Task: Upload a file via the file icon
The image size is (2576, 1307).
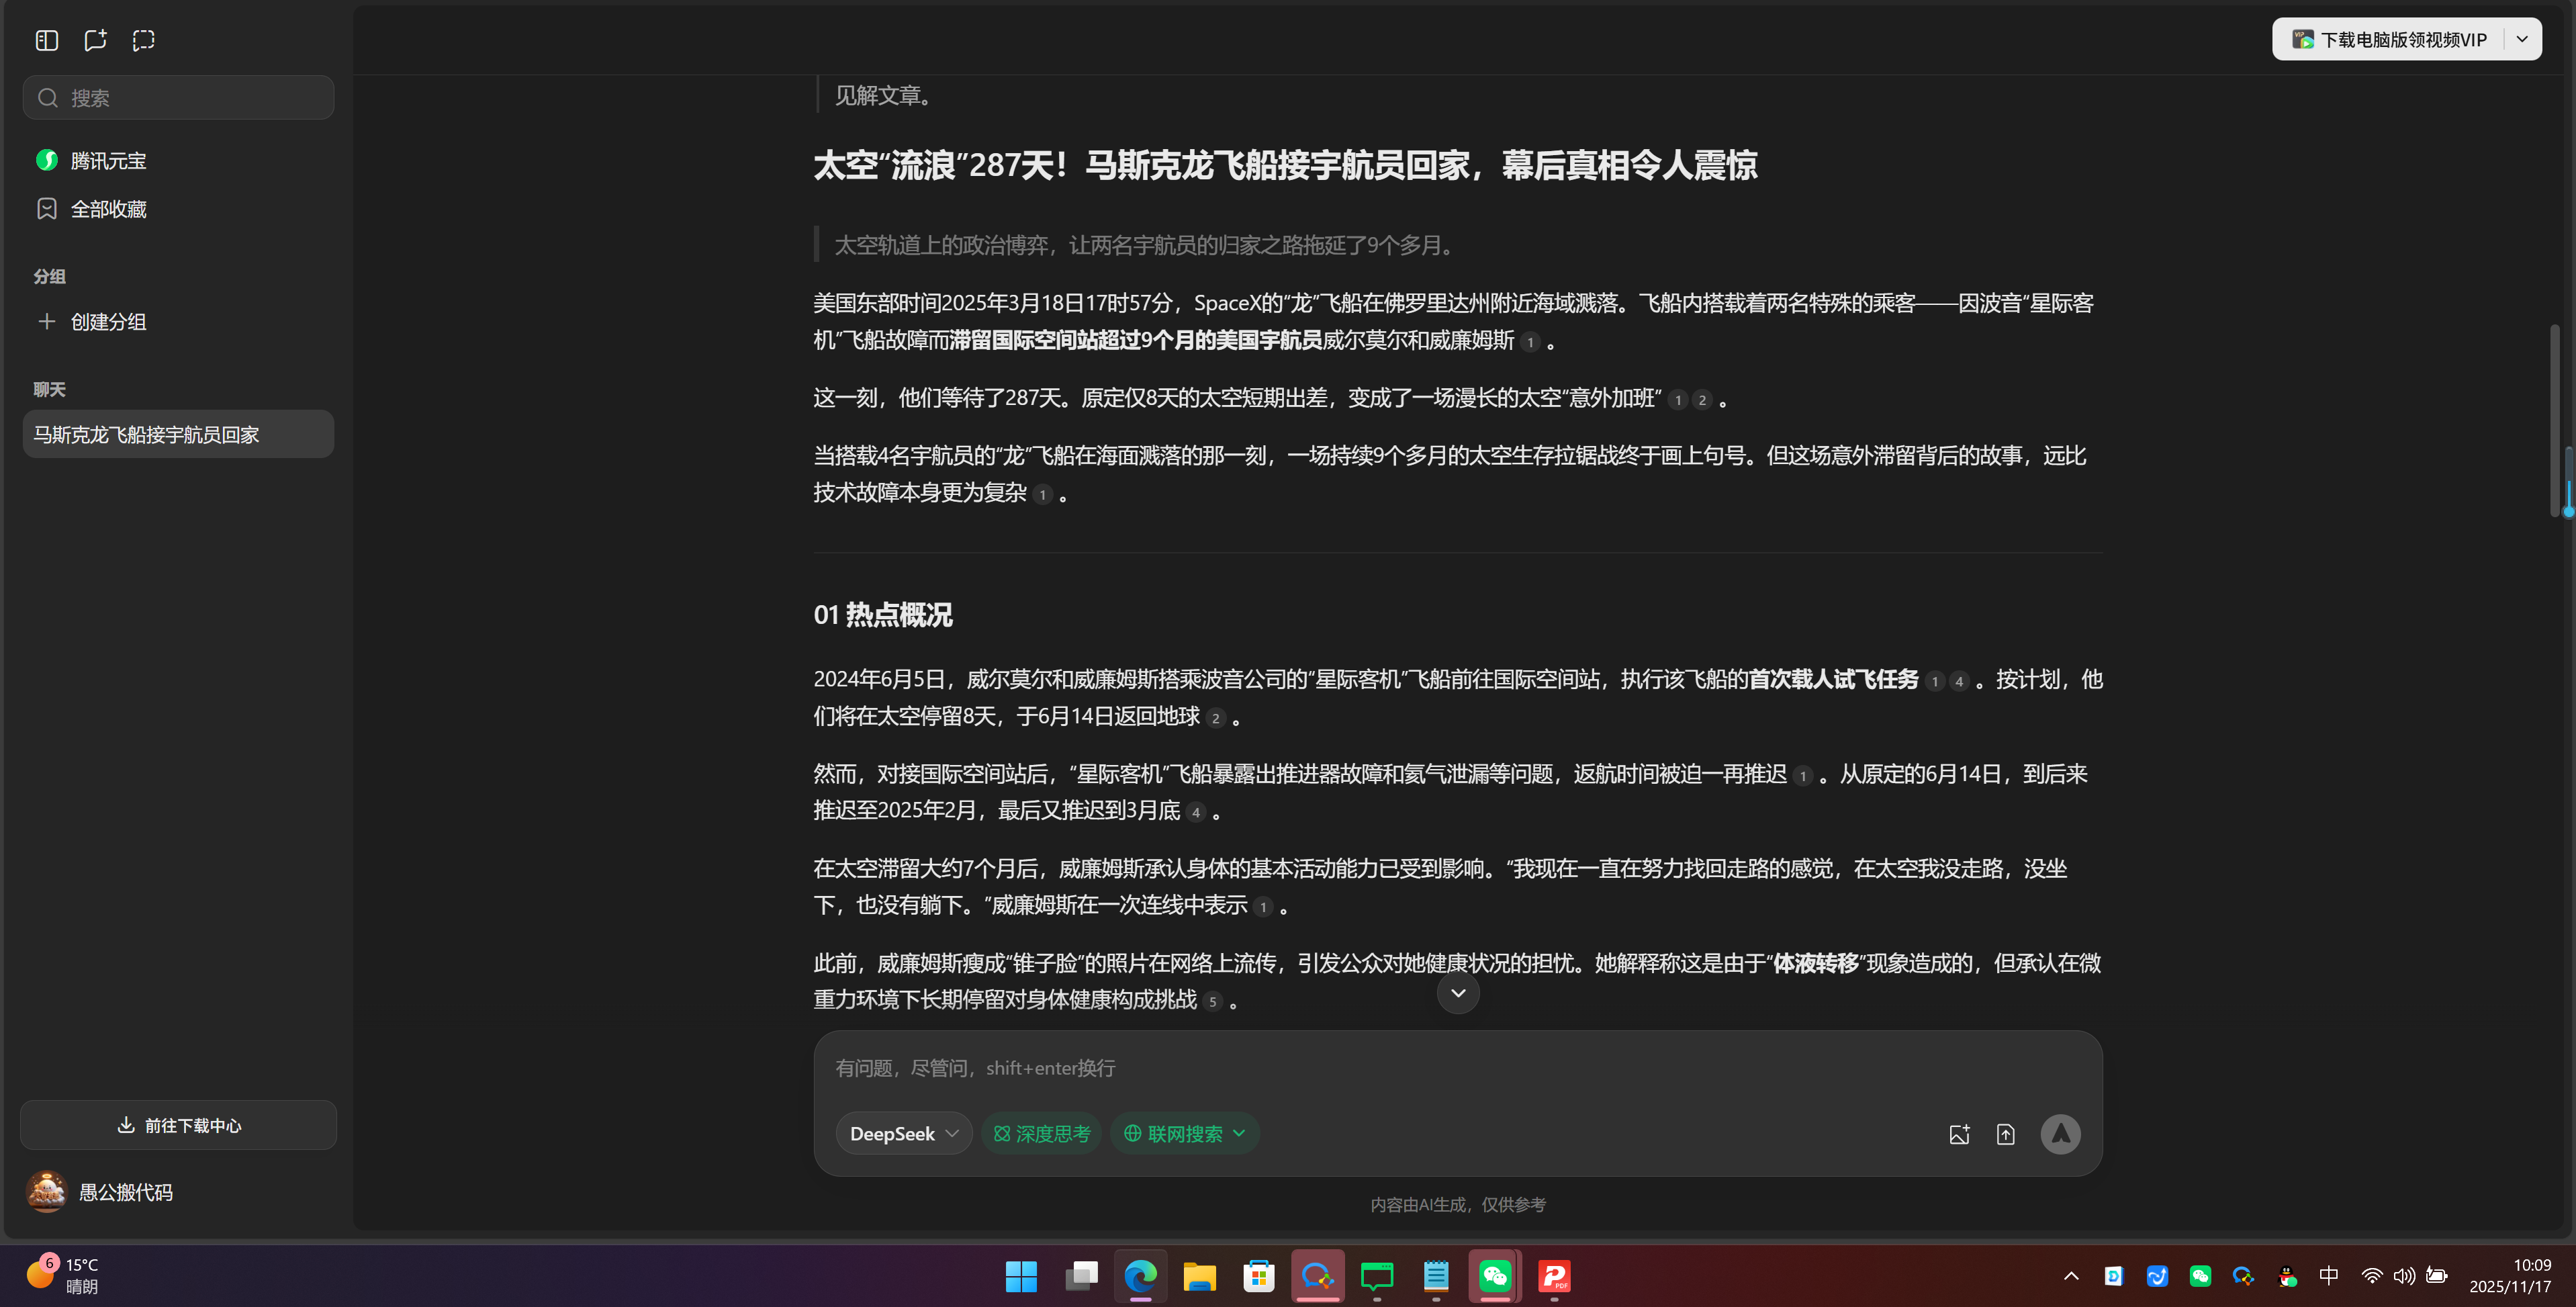Action: pos(2006,1134)
